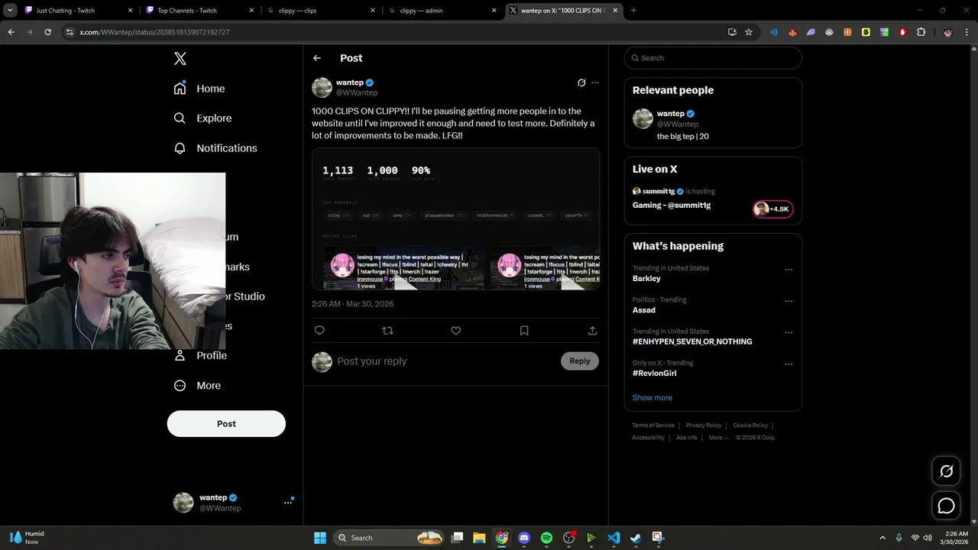Open the options dots beside Barkley trend
This screenshot has width=978, height=550.
[789, 270]
